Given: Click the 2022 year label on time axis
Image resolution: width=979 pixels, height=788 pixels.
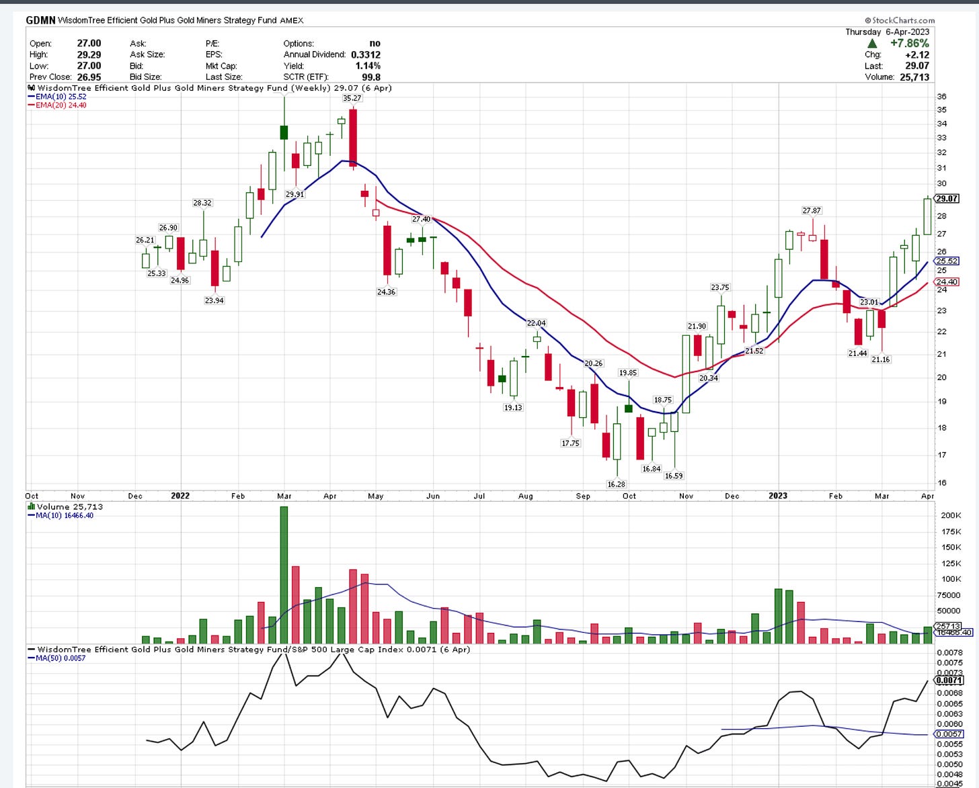Looking at the screenshot, I should tap(180, 496).
